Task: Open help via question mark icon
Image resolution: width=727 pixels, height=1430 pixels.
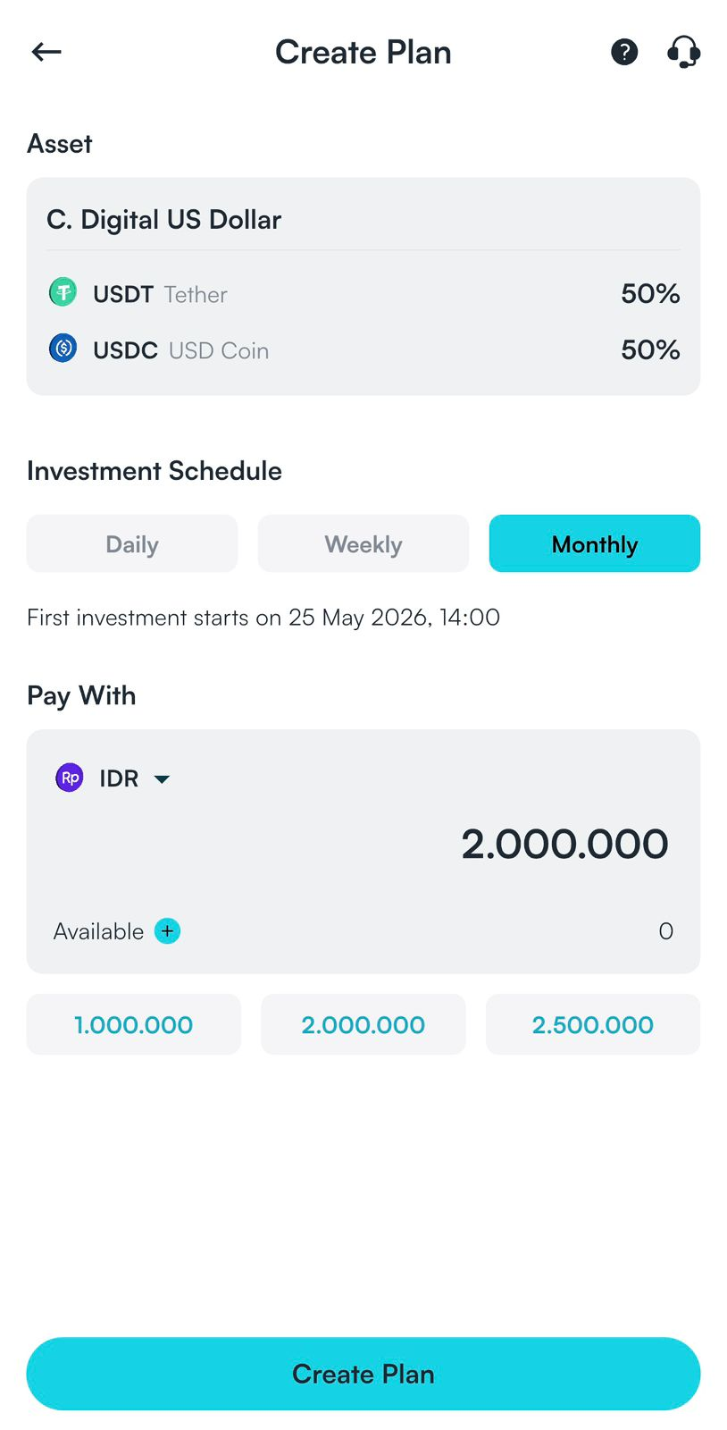Action: coord(624,52)
